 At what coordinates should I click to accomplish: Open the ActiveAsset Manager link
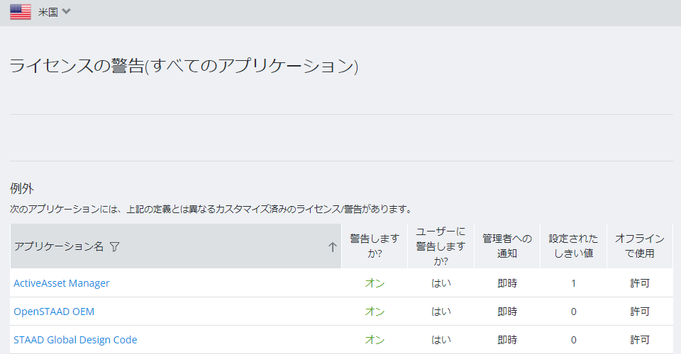coord(61,283)
